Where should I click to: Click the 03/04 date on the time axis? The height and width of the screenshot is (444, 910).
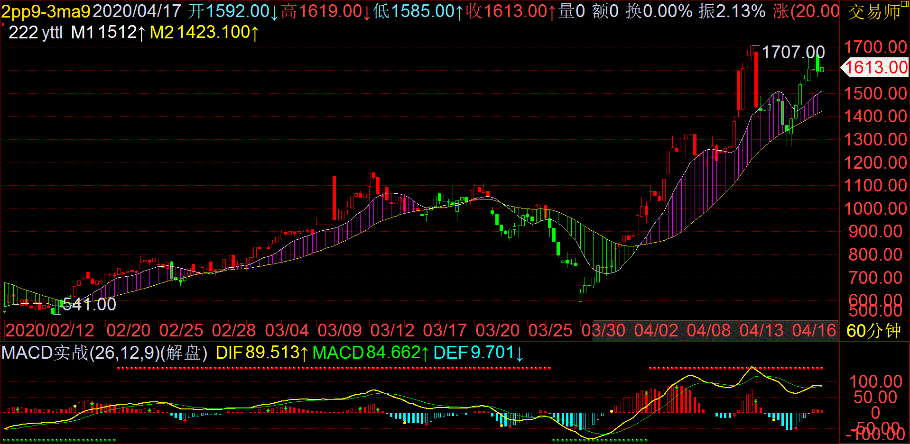point(287,330)
